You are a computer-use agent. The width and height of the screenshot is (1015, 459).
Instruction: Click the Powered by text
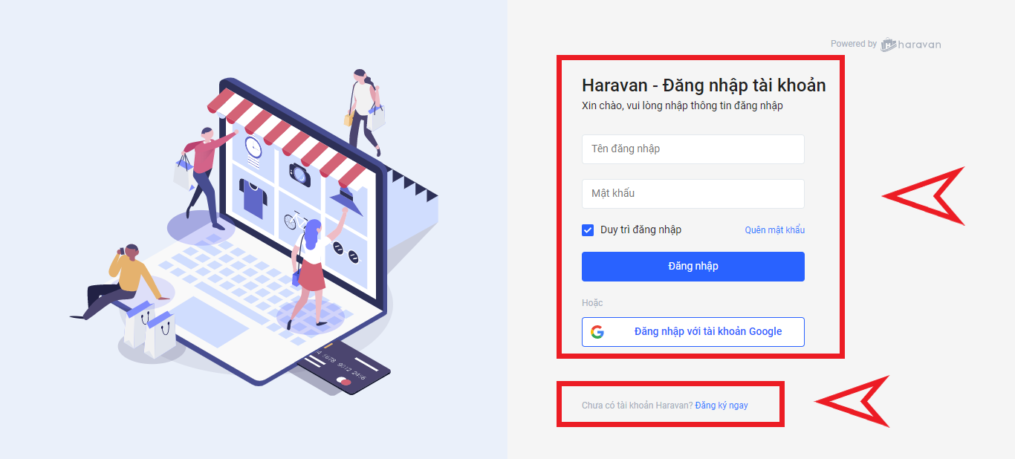(x=854, y=44)
